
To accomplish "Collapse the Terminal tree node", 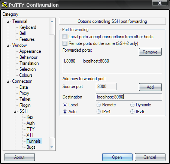I will [x=8, y=22].
